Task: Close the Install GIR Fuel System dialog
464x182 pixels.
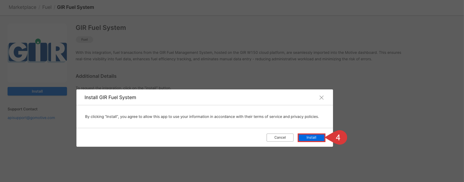Action: (x=321, y=97)
